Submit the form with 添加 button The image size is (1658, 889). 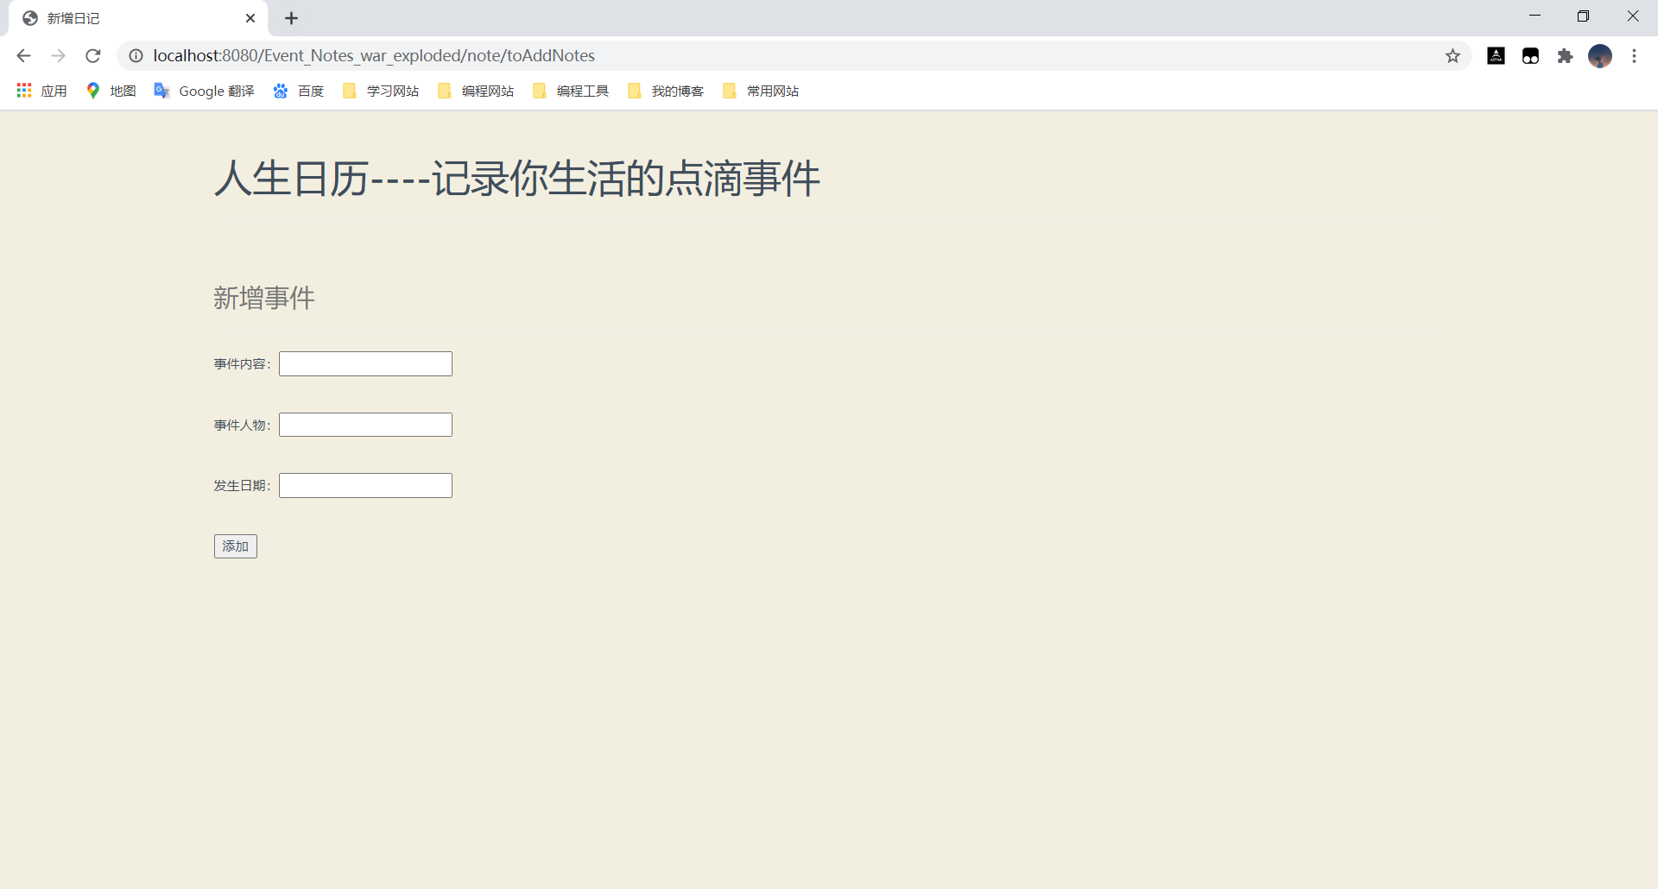point(236,546)
